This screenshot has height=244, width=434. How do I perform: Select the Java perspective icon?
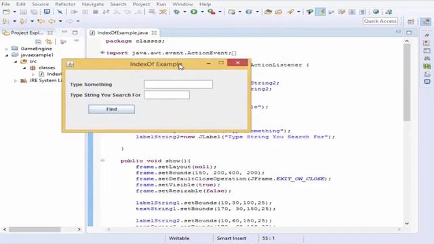pos(426,22)
